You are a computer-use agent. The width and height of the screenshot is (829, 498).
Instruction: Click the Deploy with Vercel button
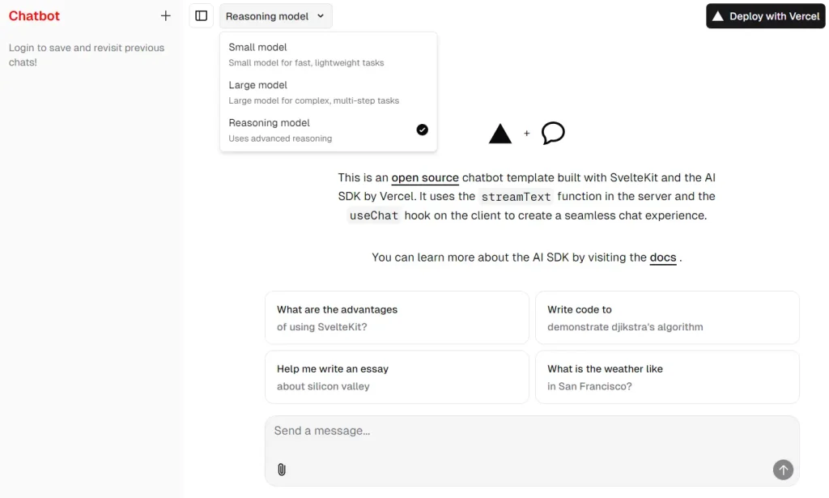click(765, 15)
